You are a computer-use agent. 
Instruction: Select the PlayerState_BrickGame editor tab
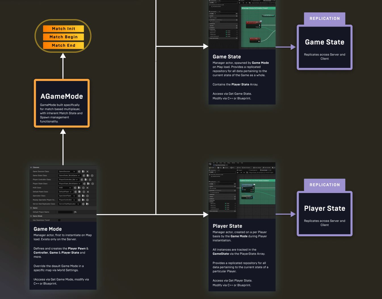pos(220,165)
